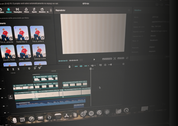Choose the Lente... zoom effect
178x126 pixels.
pos(24,53)
